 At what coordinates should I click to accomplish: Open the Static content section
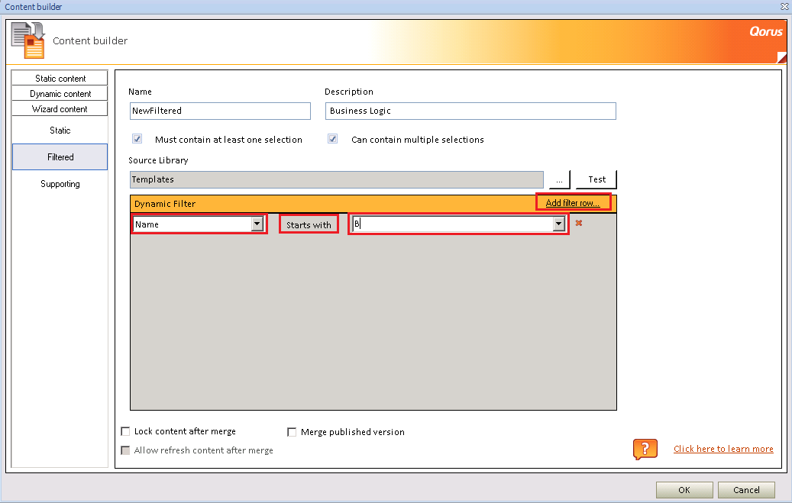pos(60,79)
